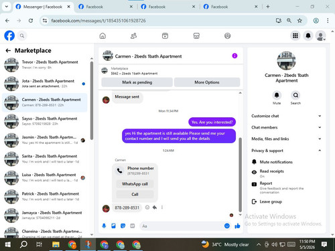Open more options for 878-289-8531 message
The image size is (335, 251).
[162, 207]
